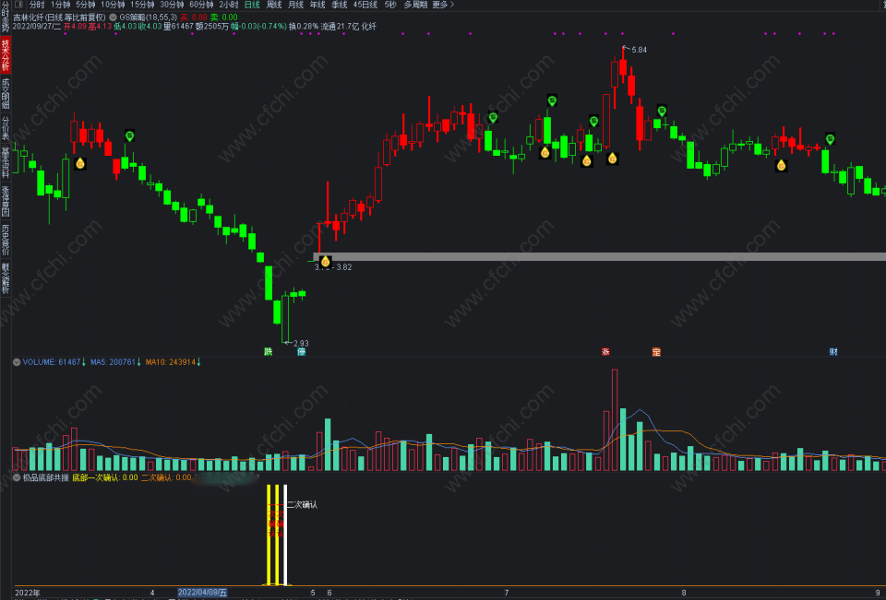886x600 pixels.
Task: Open the 历史竞价 sidebar tab
Action: point(6,240)
